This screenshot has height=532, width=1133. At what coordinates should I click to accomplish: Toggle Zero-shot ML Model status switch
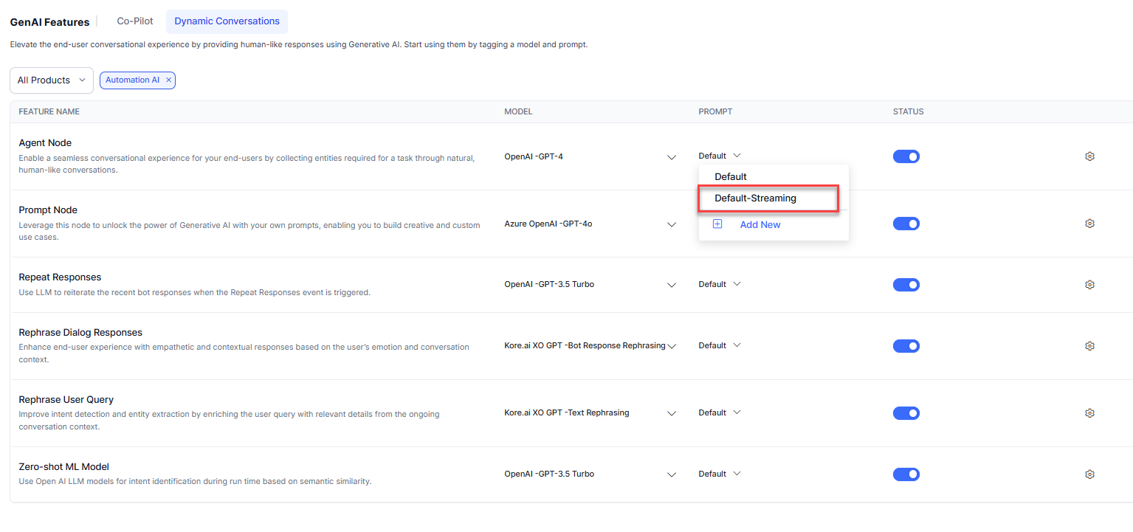[906, 474]
